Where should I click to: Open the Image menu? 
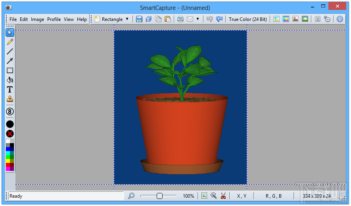(x=37, y=19)
